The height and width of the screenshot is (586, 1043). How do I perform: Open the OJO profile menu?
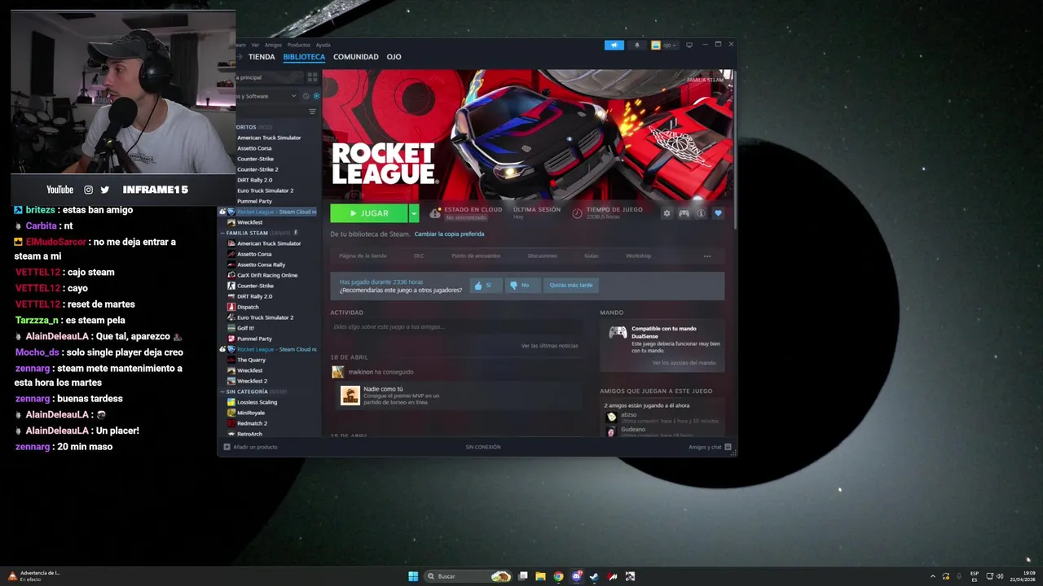394,57
